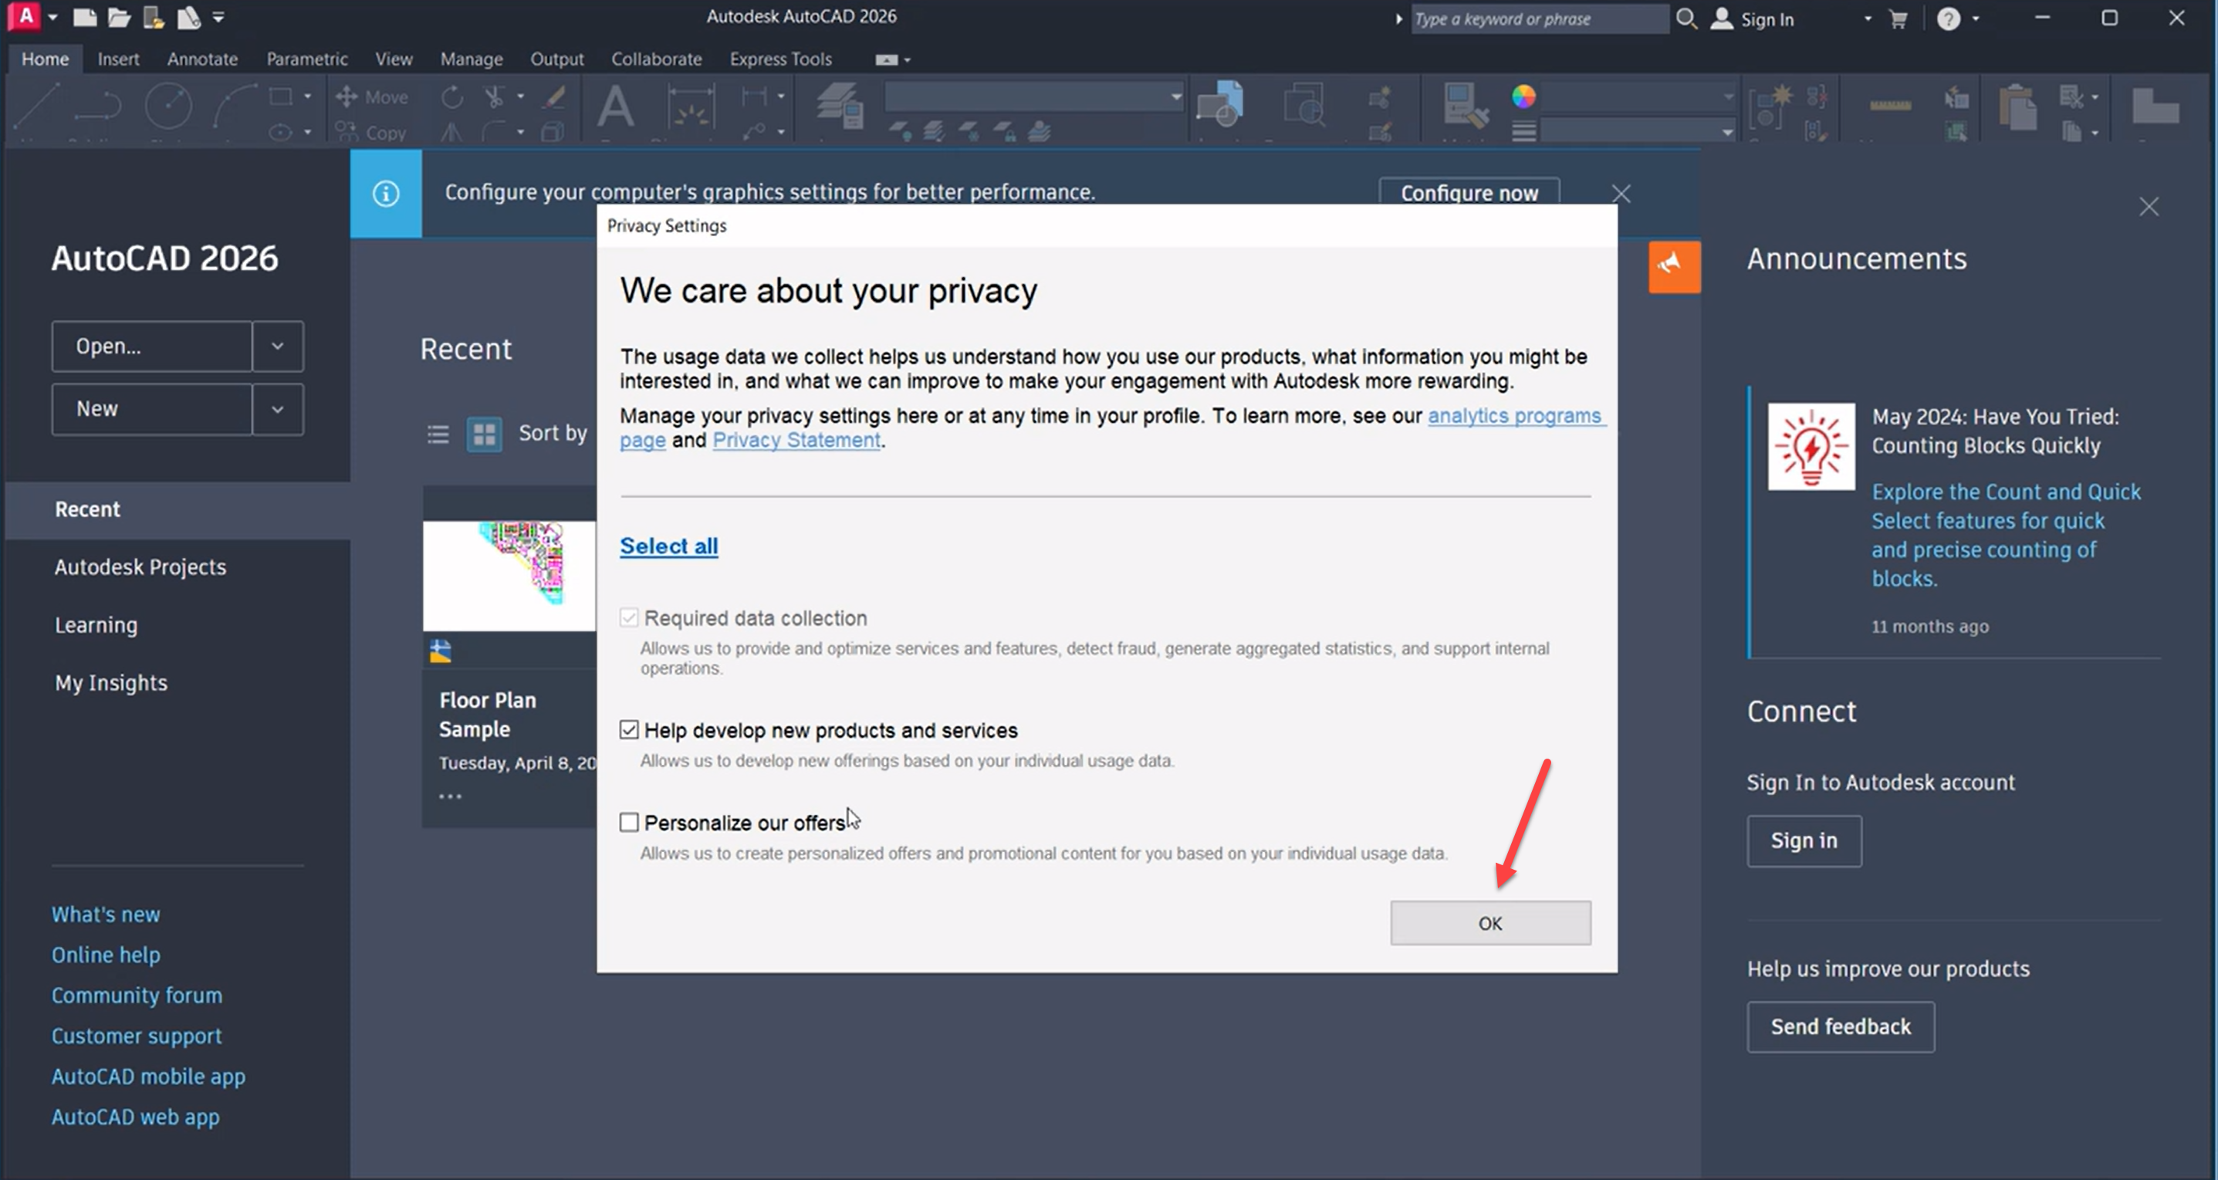This screenshot has width=2218, height=1180.
Task: Select My Insights in sidebar
Action: (111, 682)
